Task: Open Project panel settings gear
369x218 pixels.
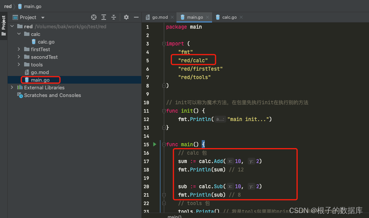Action: click(x=126, y=17)
